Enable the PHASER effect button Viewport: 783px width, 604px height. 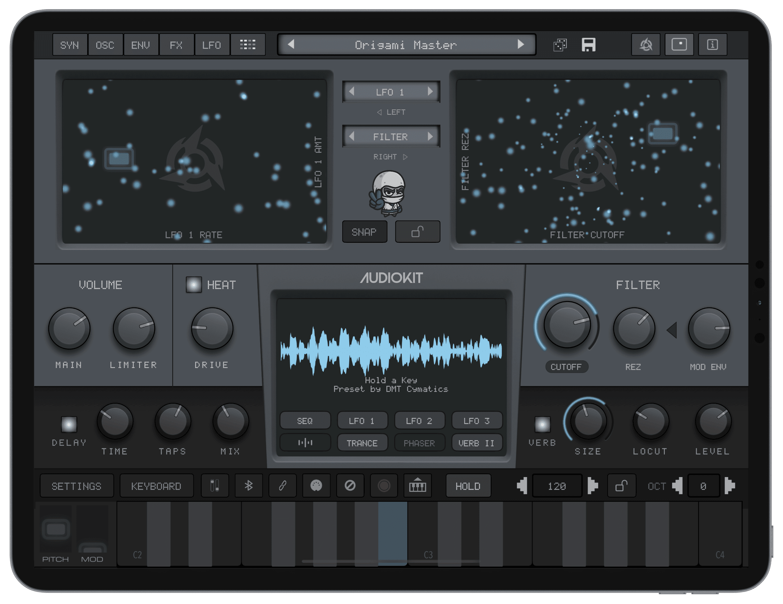point(419,443)
